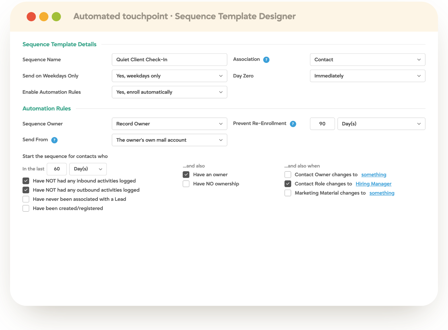Click the Sequence Name input field

tap(169, 60)
